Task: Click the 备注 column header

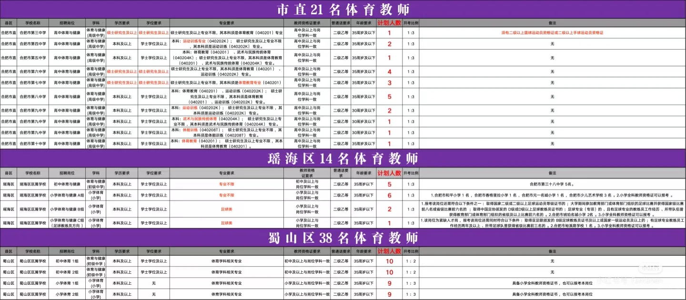Action: coord(553,21)
